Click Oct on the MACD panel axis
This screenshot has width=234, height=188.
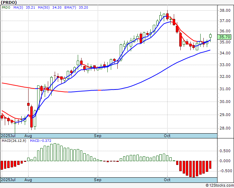tap(167, 180)
